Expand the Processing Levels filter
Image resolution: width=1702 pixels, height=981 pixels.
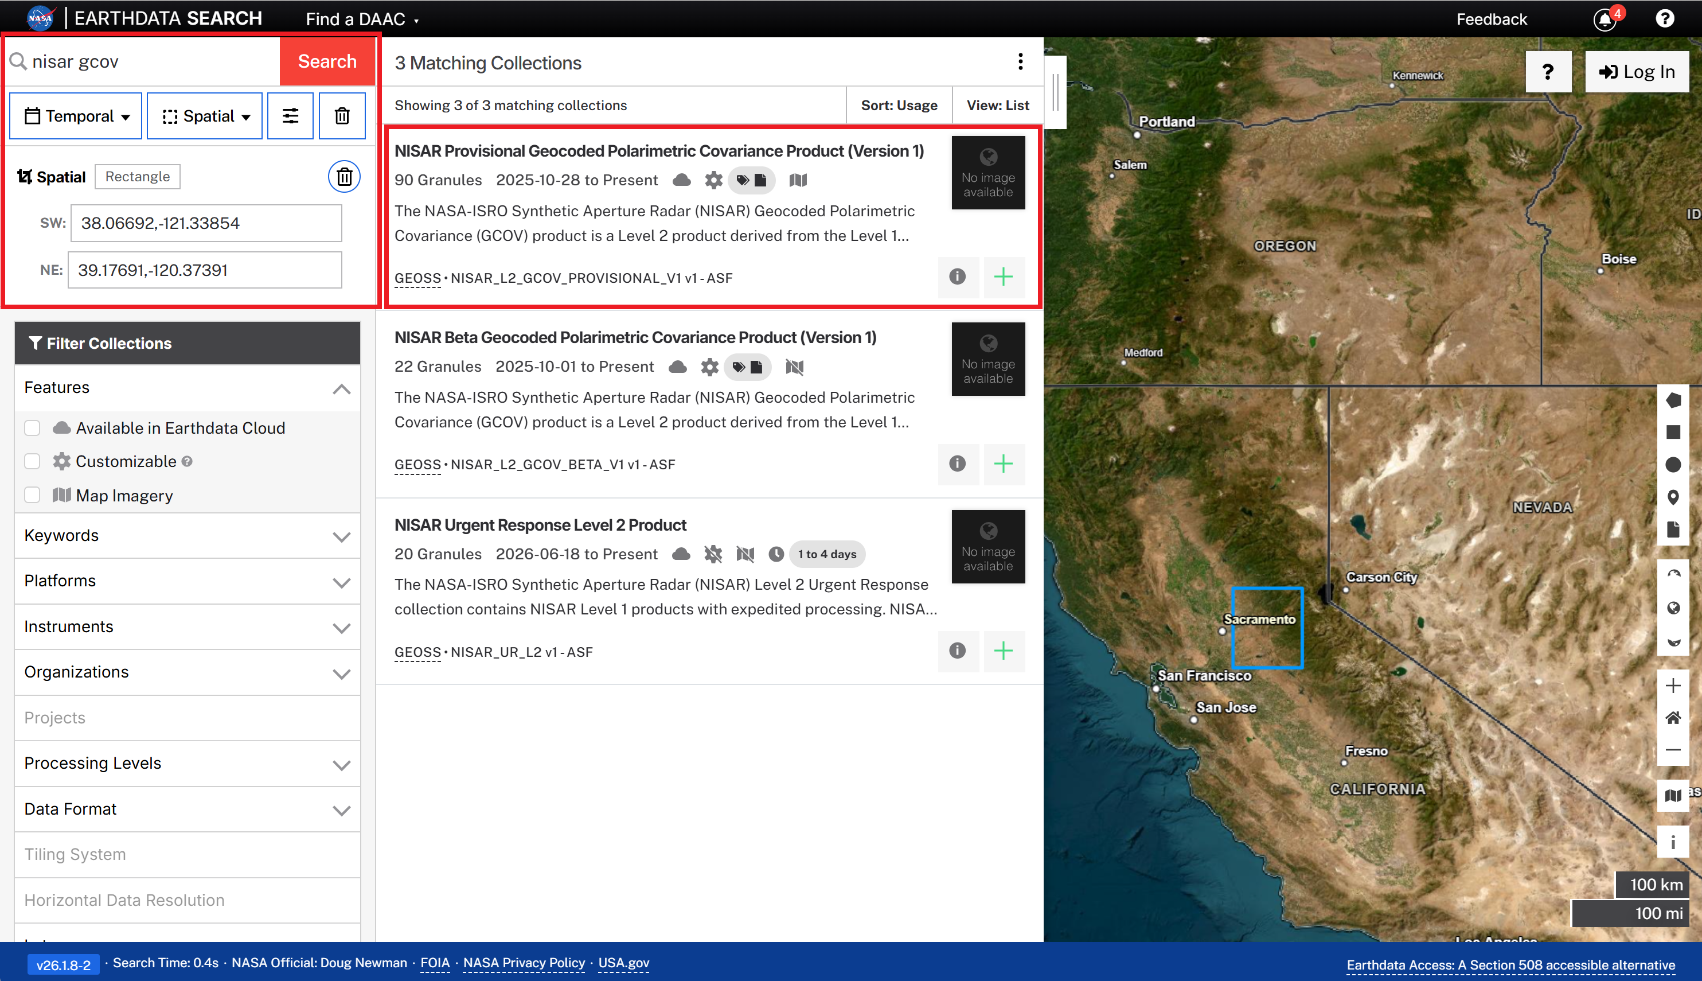187,764
